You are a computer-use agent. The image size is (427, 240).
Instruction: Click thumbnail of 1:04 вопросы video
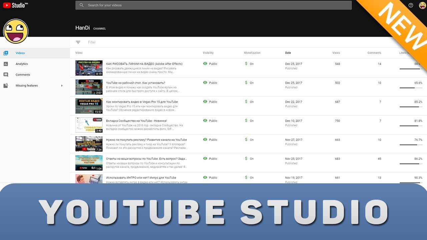tap(89, 163)
